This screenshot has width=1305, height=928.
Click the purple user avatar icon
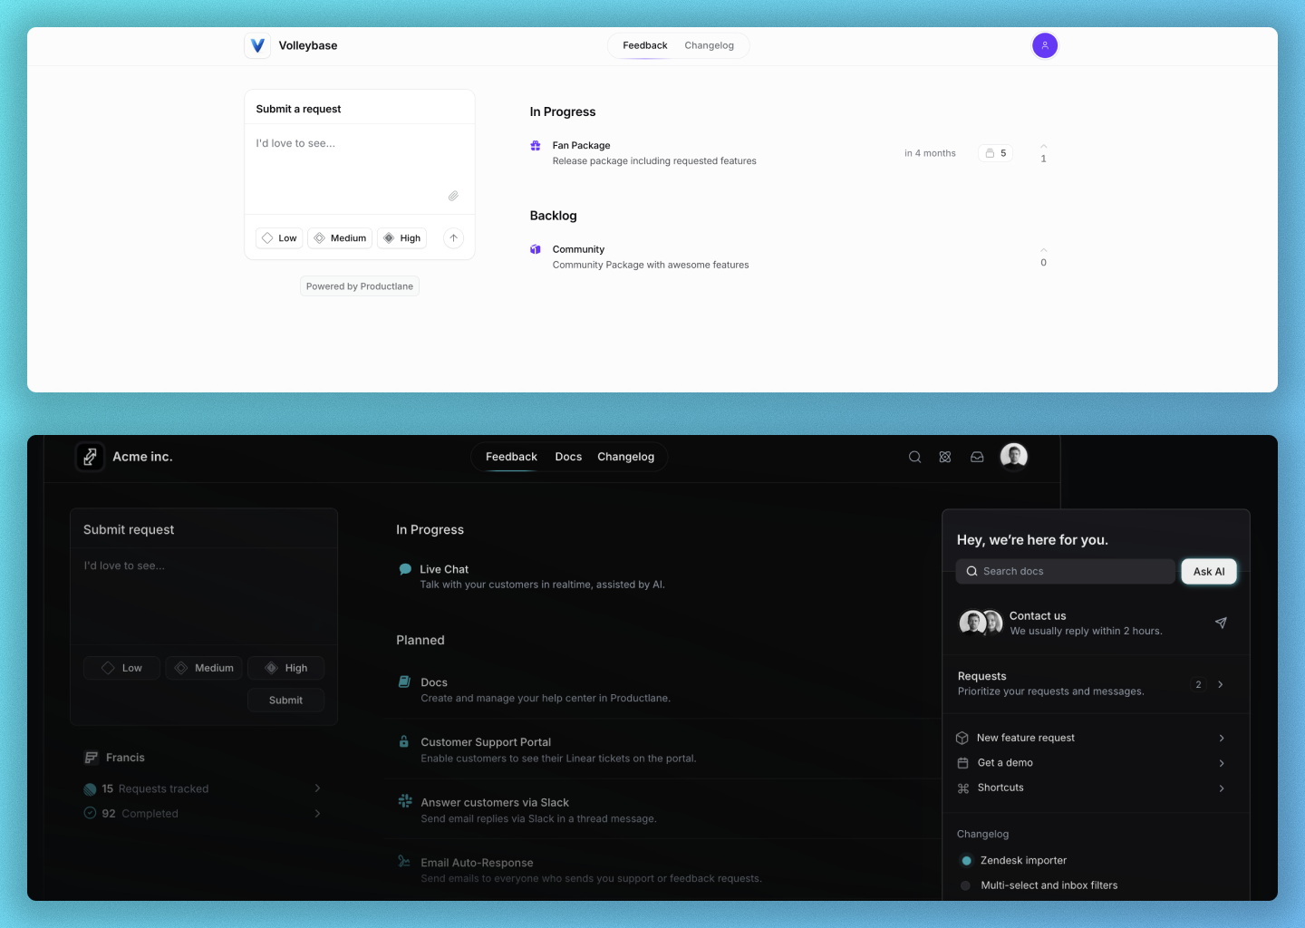(x=1045, y=45)
